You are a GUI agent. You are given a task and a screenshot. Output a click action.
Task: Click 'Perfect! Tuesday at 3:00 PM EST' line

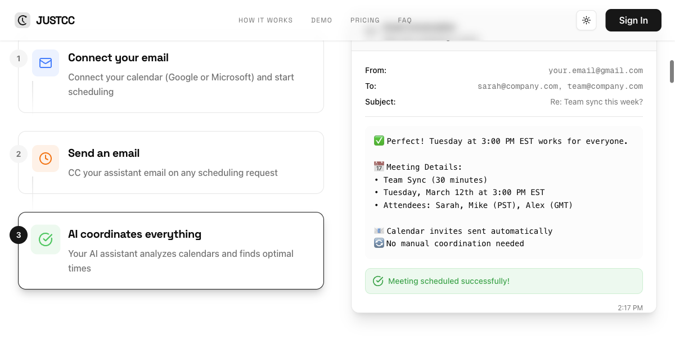[x=507, y=141]
